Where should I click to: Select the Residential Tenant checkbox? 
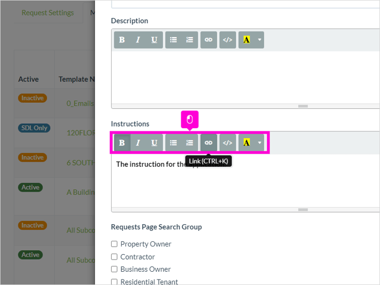[x=114, y=282]
